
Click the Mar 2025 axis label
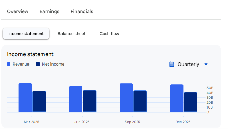(31, 122)
